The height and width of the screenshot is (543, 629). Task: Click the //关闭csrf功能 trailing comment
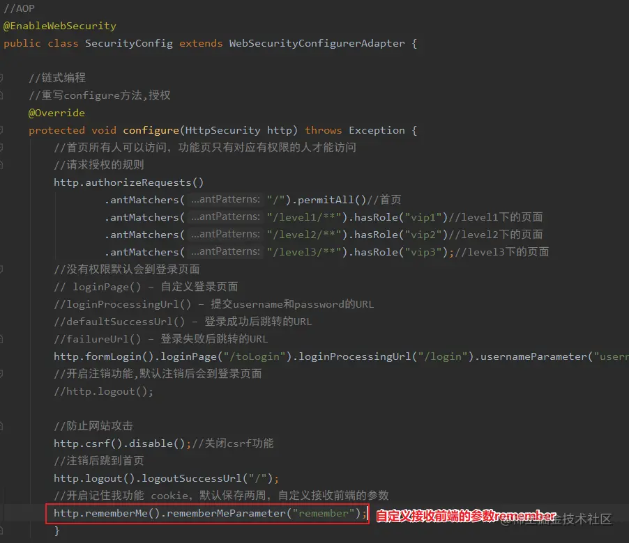[233, 443]
